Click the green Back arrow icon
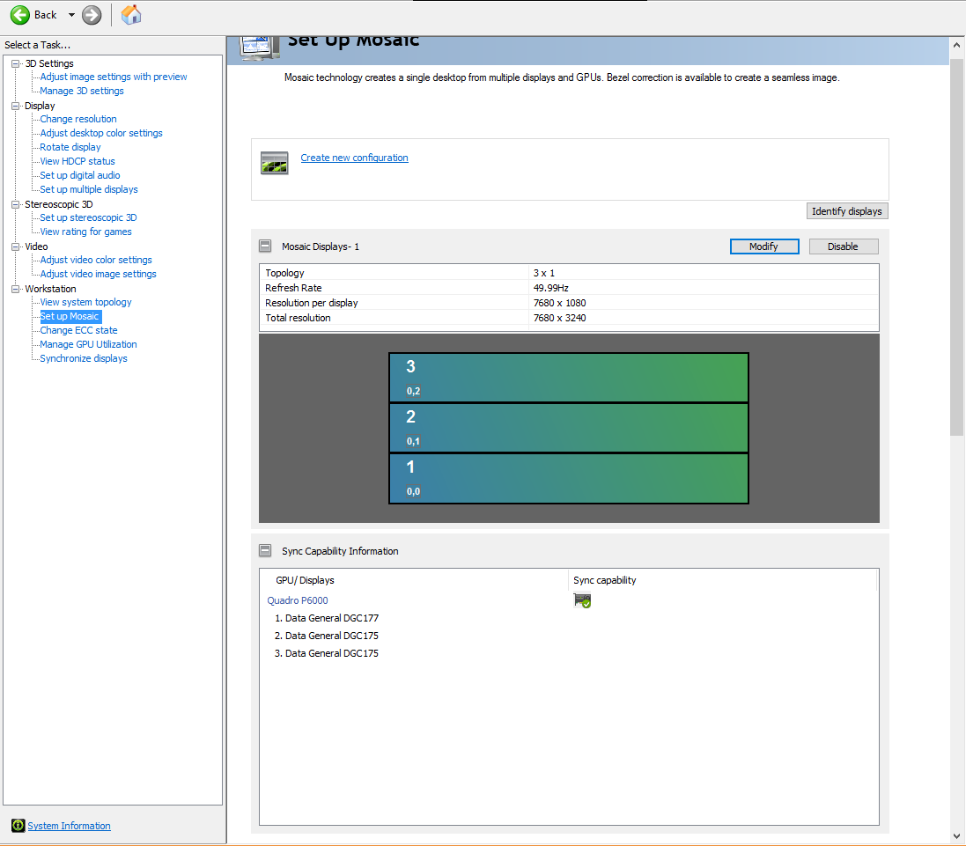 point(20,15)
